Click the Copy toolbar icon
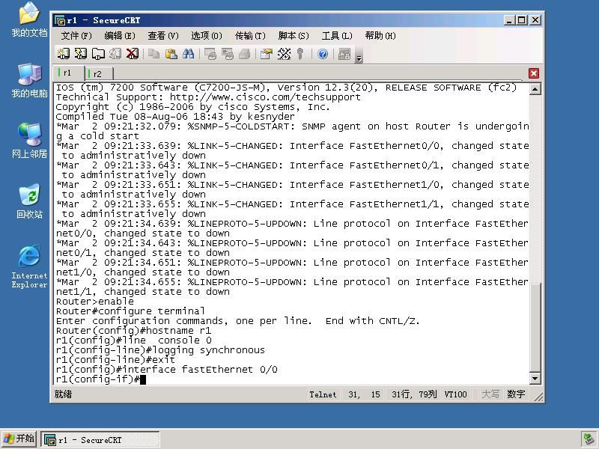Viewport: 599px width, 449px height. [x=154, y=54]
